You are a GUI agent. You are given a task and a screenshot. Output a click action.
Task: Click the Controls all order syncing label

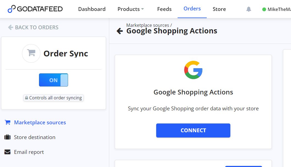point(54,98)
